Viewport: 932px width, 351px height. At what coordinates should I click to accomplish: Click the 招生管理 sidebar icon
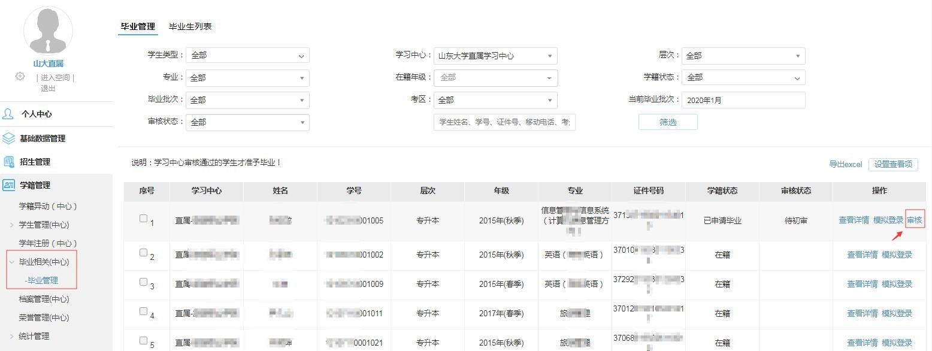(x=8, y=162)
